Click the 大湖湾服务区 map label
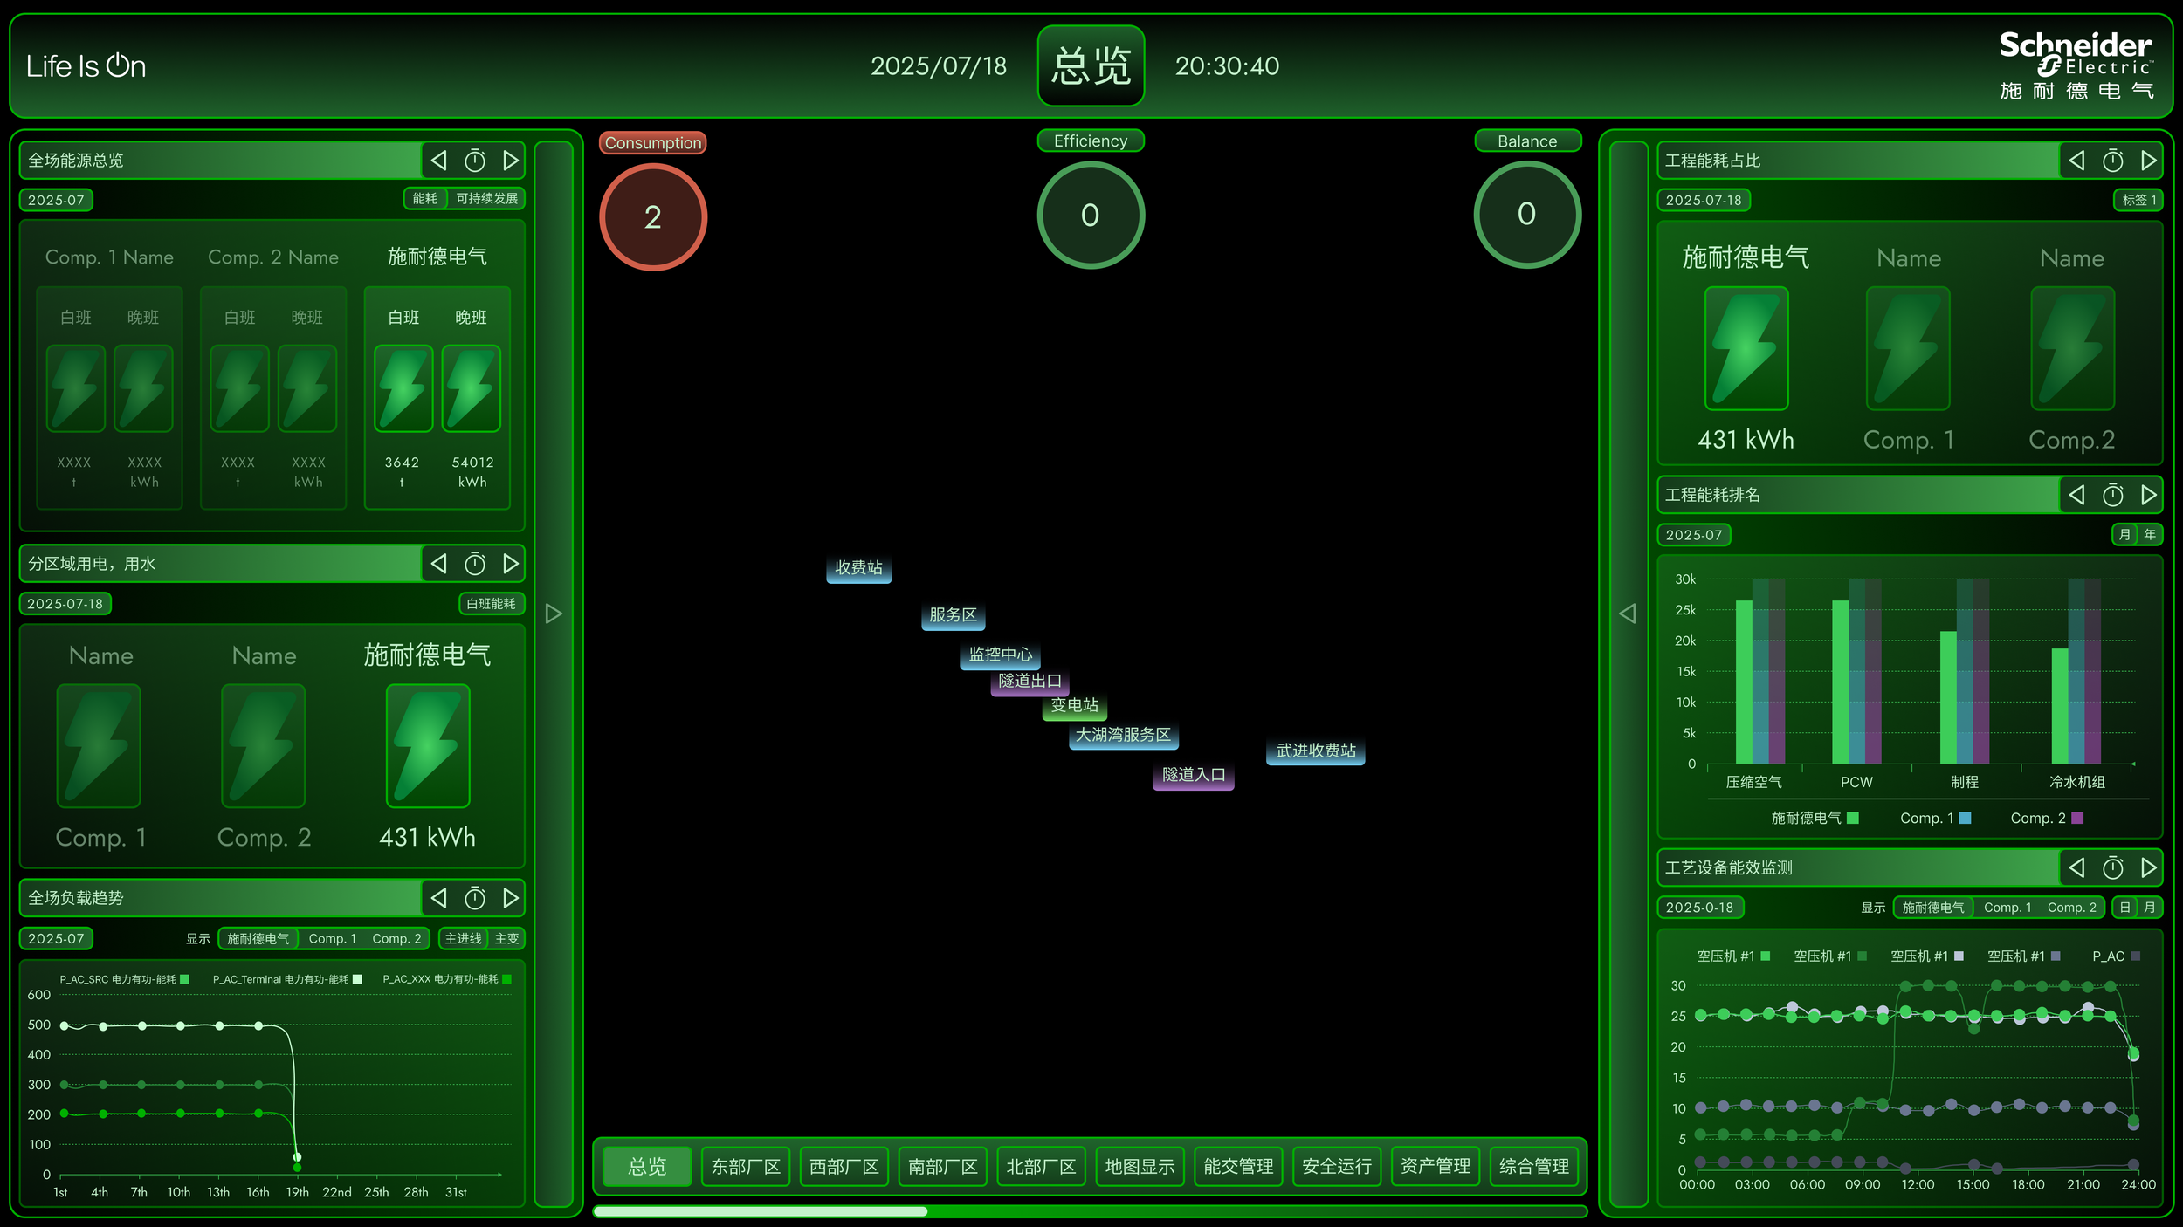The image size is (2183, 1227). point(1123,735)
